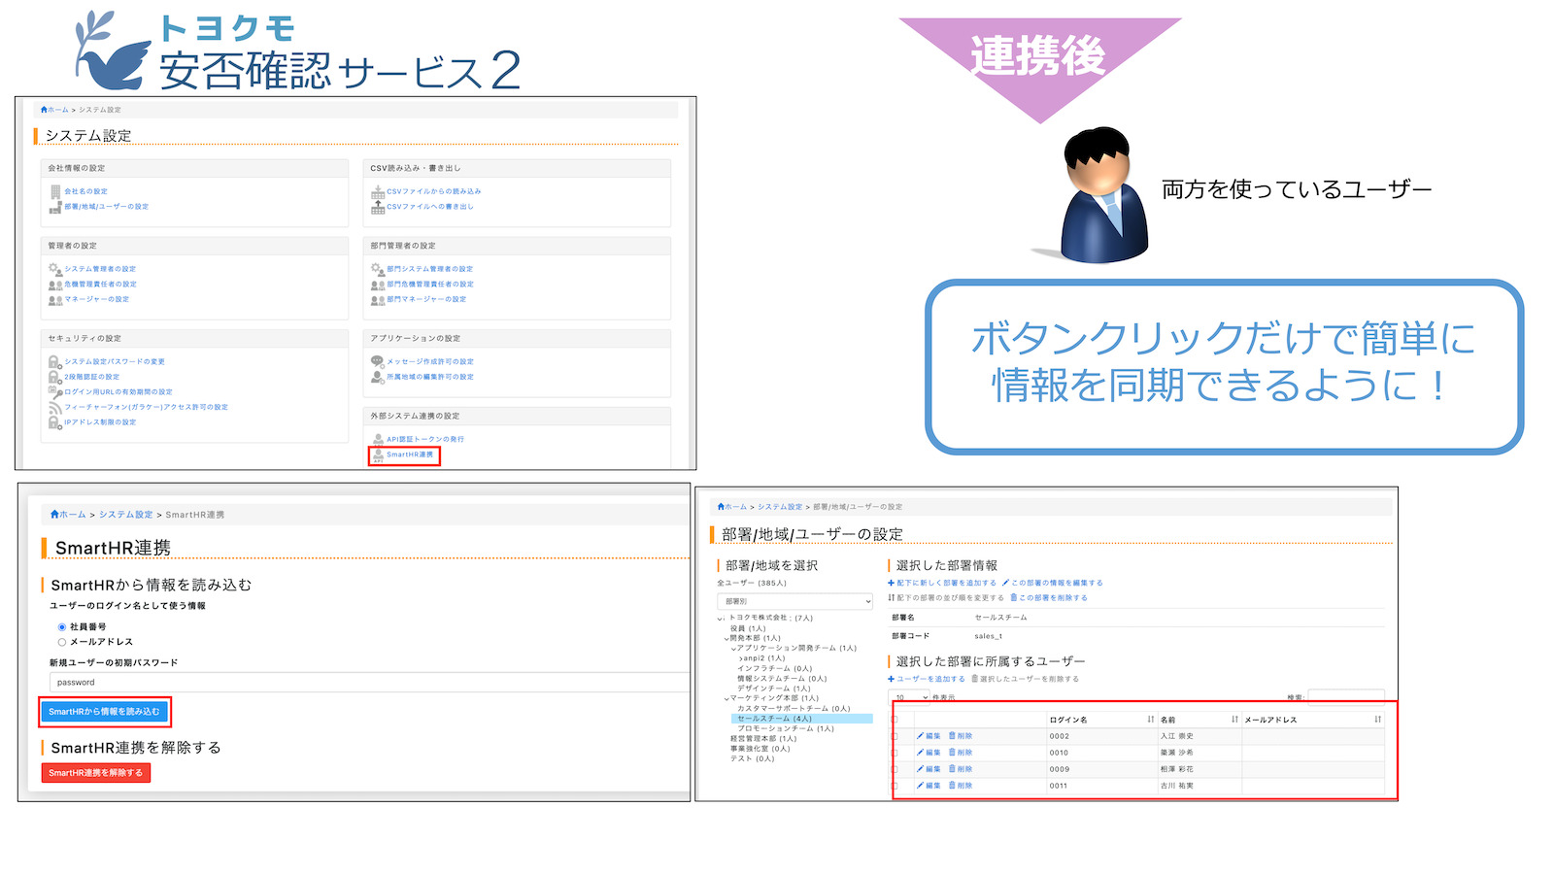
Task: Click the sort arrows icon in the 名前 column header
Action: 1235,720
